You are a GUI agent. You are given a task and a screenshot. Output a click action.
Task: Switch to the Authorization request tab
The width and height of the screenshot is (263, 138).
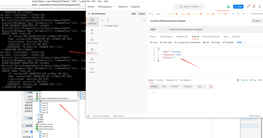pyautogui.click(x=166, y=37)
